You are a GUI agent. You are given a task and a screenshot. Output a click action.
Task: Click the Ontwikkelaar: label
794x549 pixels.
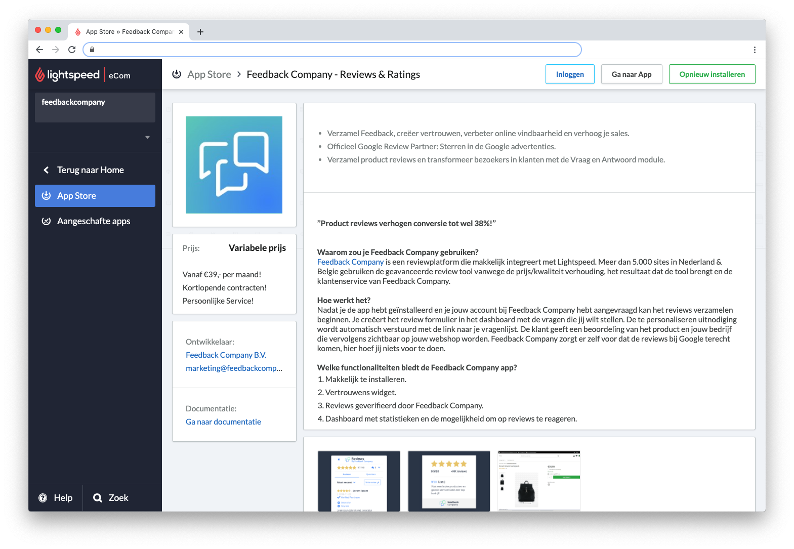tap(210, 342)
